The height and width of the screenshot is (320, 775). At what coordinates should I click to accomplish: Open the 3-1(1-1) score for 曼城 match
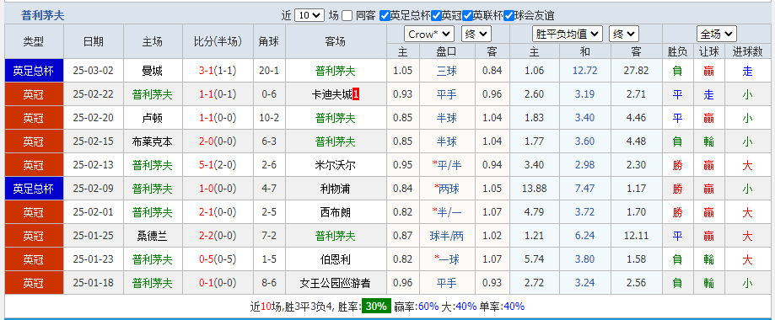click(x=218, y=71)
